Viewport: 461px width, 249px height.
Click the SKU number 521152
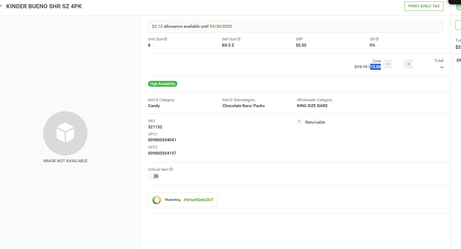click(x=155, y=127)
